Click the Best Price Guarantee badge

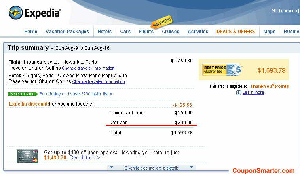point(222,70)
